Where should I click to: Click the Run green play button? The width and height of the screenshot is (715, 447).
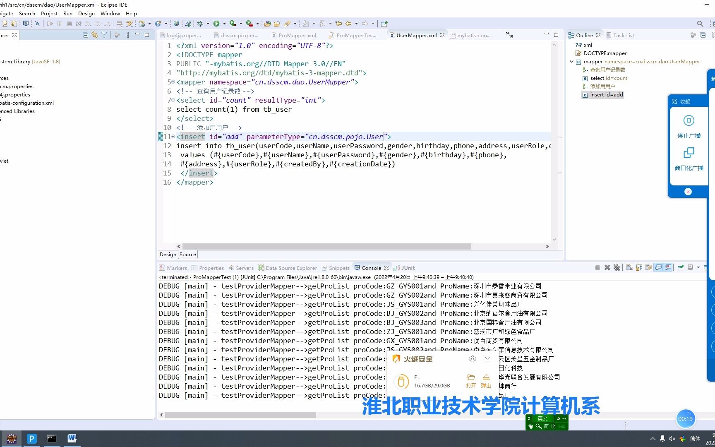tap(216, 24)
